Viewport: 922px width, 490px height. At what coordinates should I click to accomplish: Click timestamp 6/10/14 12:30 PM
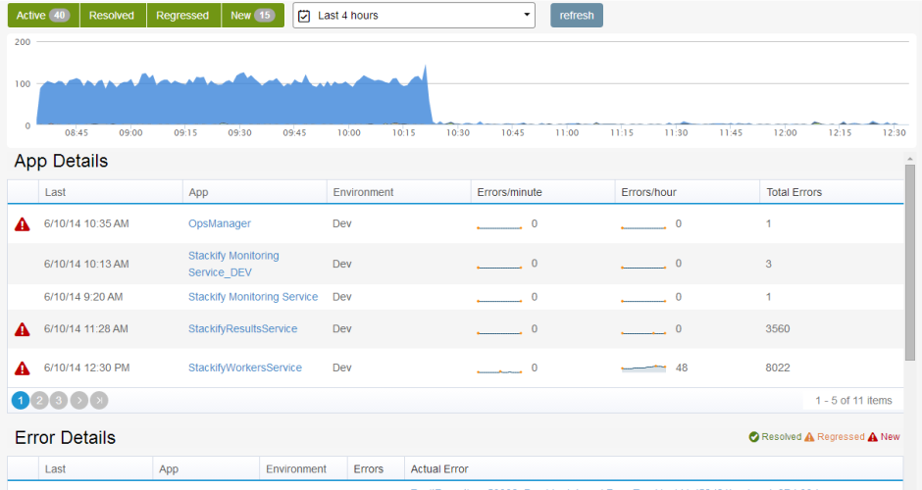86,367
